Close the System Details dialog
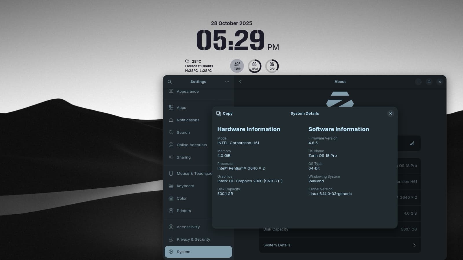This screenshot has height=260, width=463. point(390,114)
